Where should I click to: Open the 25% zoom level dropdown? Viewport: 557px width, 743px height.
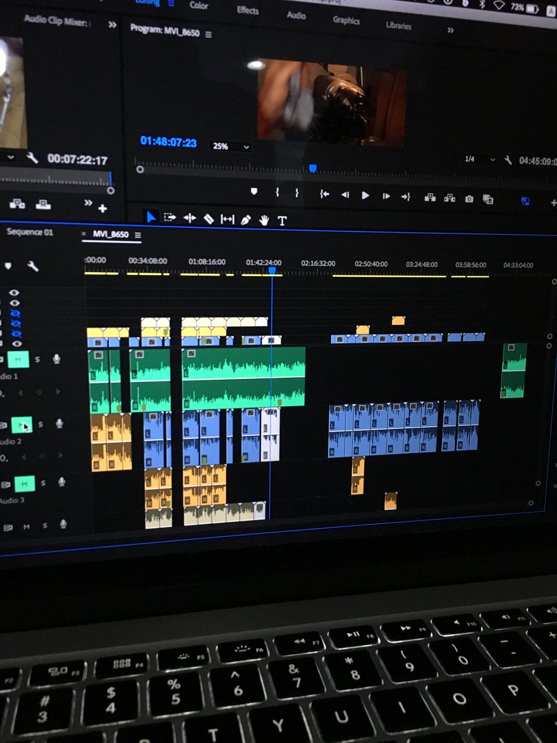click(231, 147)
